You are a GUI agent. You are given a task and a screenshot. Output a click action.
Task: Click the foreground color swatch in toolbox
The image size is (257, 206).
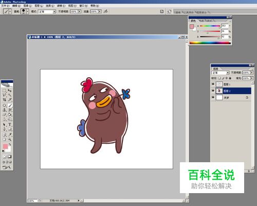(5, 146)
